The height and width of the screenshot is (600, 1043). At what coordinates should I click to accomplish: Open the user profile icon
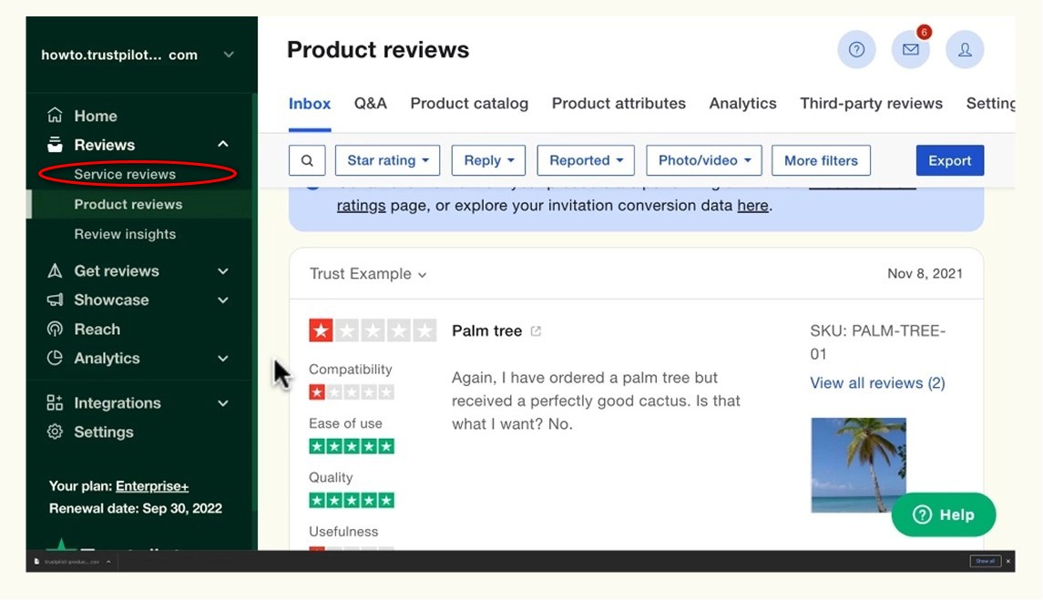tap(965, 50)
